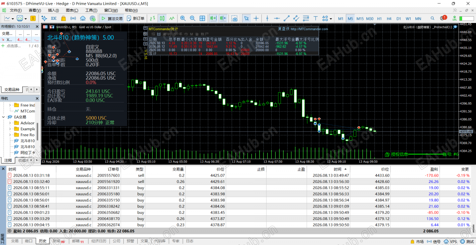This screenshot has width=476, height=245.
Task: Select the crosshair tool
Action: [x=256, y=18]
